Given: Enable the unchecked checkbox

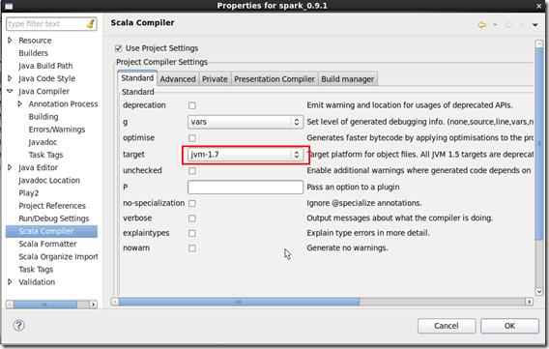Looking at the screenshot, I should click(192, 171).
